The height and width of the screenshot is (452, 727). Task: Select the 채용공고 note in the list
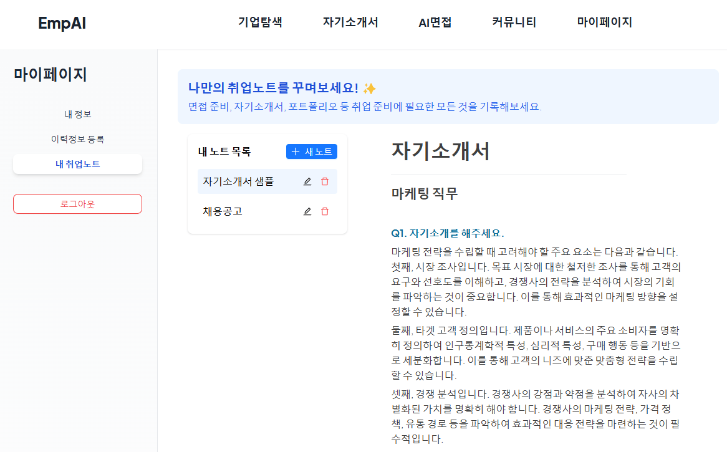click(223, 211)
